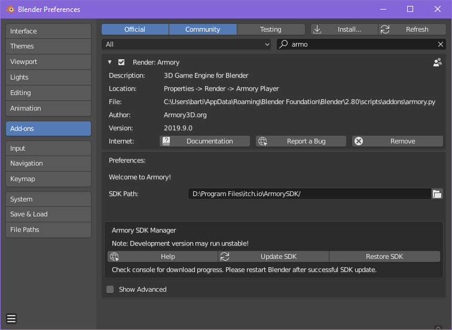The width and height of the screenshot is (452, 330).
Task: Click the community add-on support icon
Action: (x=437, y=62)
